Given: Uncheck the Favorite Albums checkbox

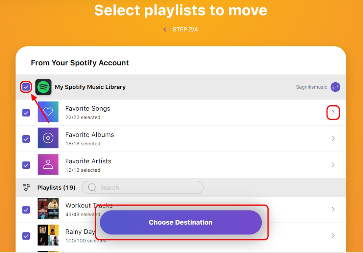Looking at the screenshot, I should click(26, 139).
